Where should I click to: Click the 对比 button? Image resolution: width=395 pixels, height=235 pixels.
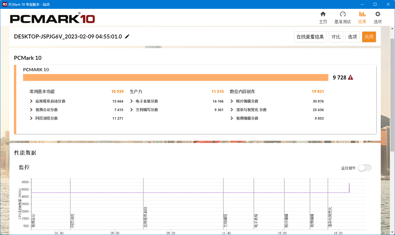pyautogui.click(x=336, y=37)
